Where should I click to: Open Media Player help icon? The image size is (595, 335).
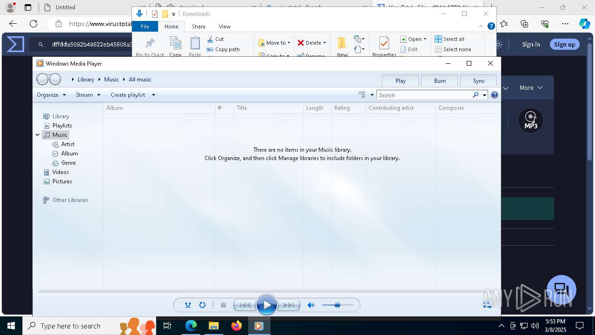[495, 95]
